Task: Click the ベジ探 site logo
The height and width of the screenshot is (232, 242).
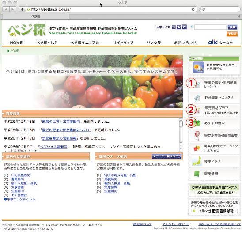Action: point(26,30)
